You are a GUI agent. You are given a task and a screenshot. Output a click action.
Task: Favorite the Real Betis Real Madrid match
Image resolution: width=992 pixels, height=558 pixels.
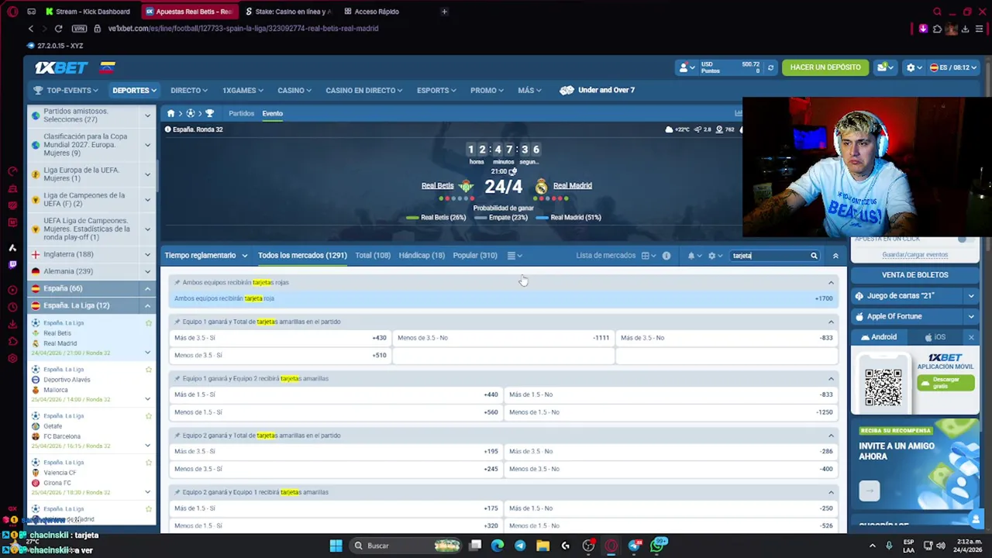click(149, 323)
